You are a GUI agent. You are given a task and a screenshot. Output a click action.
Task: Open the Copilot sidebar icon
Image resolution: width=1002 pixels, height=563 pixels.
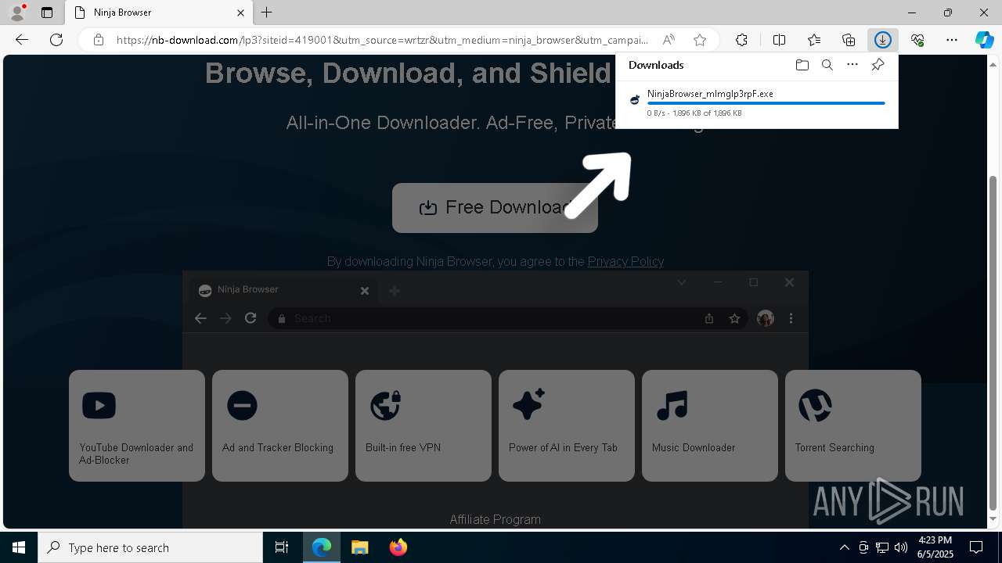tap(984, 40)
